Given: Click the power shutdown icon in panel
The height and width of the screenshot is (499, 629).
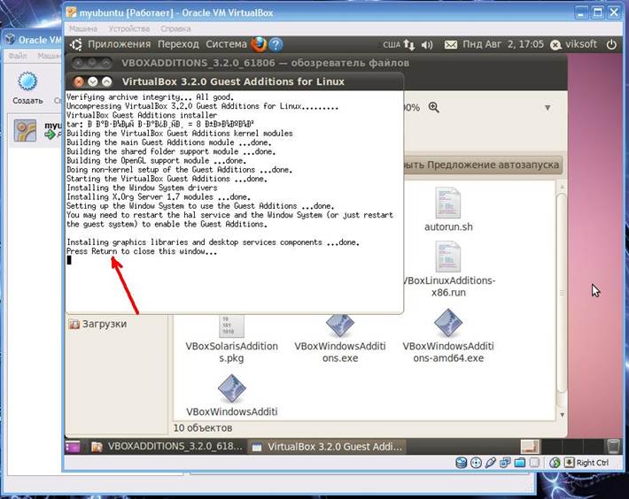Looking at the screenshot, I should click(x=611, y=44).
